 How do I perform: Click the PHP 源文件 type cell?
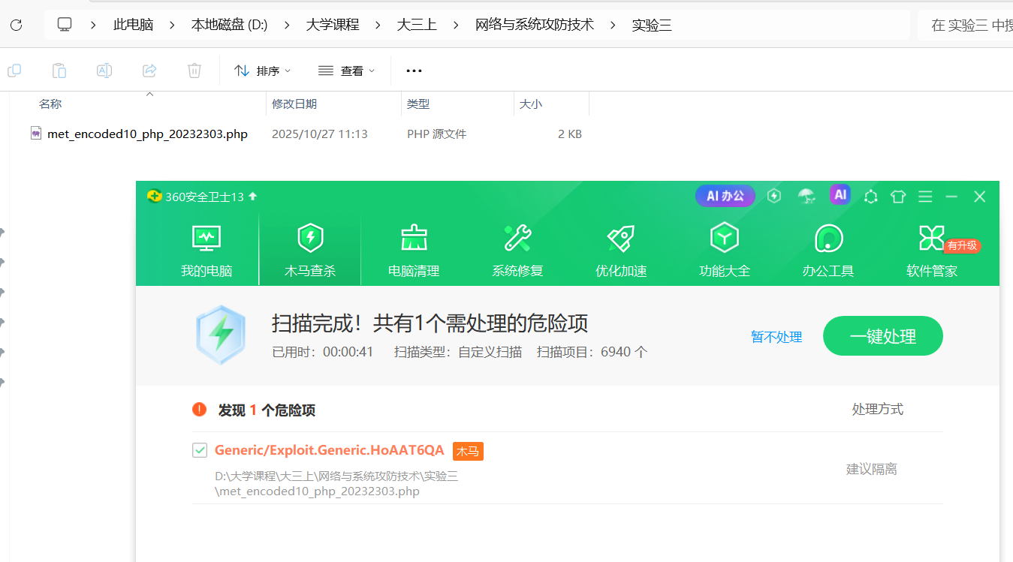pyautogui.click(x=437, y=134)
